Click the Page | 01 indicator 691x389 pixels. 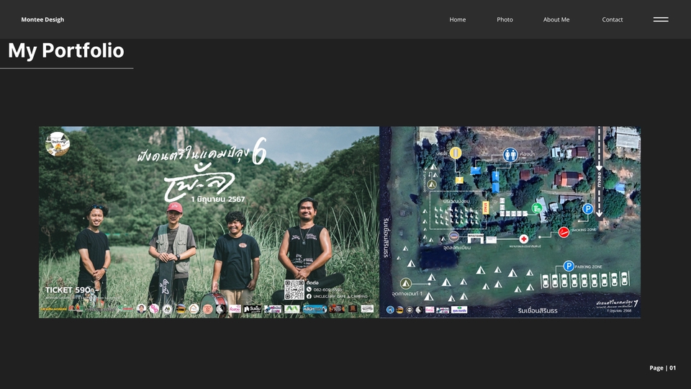(x=662, y=367)
